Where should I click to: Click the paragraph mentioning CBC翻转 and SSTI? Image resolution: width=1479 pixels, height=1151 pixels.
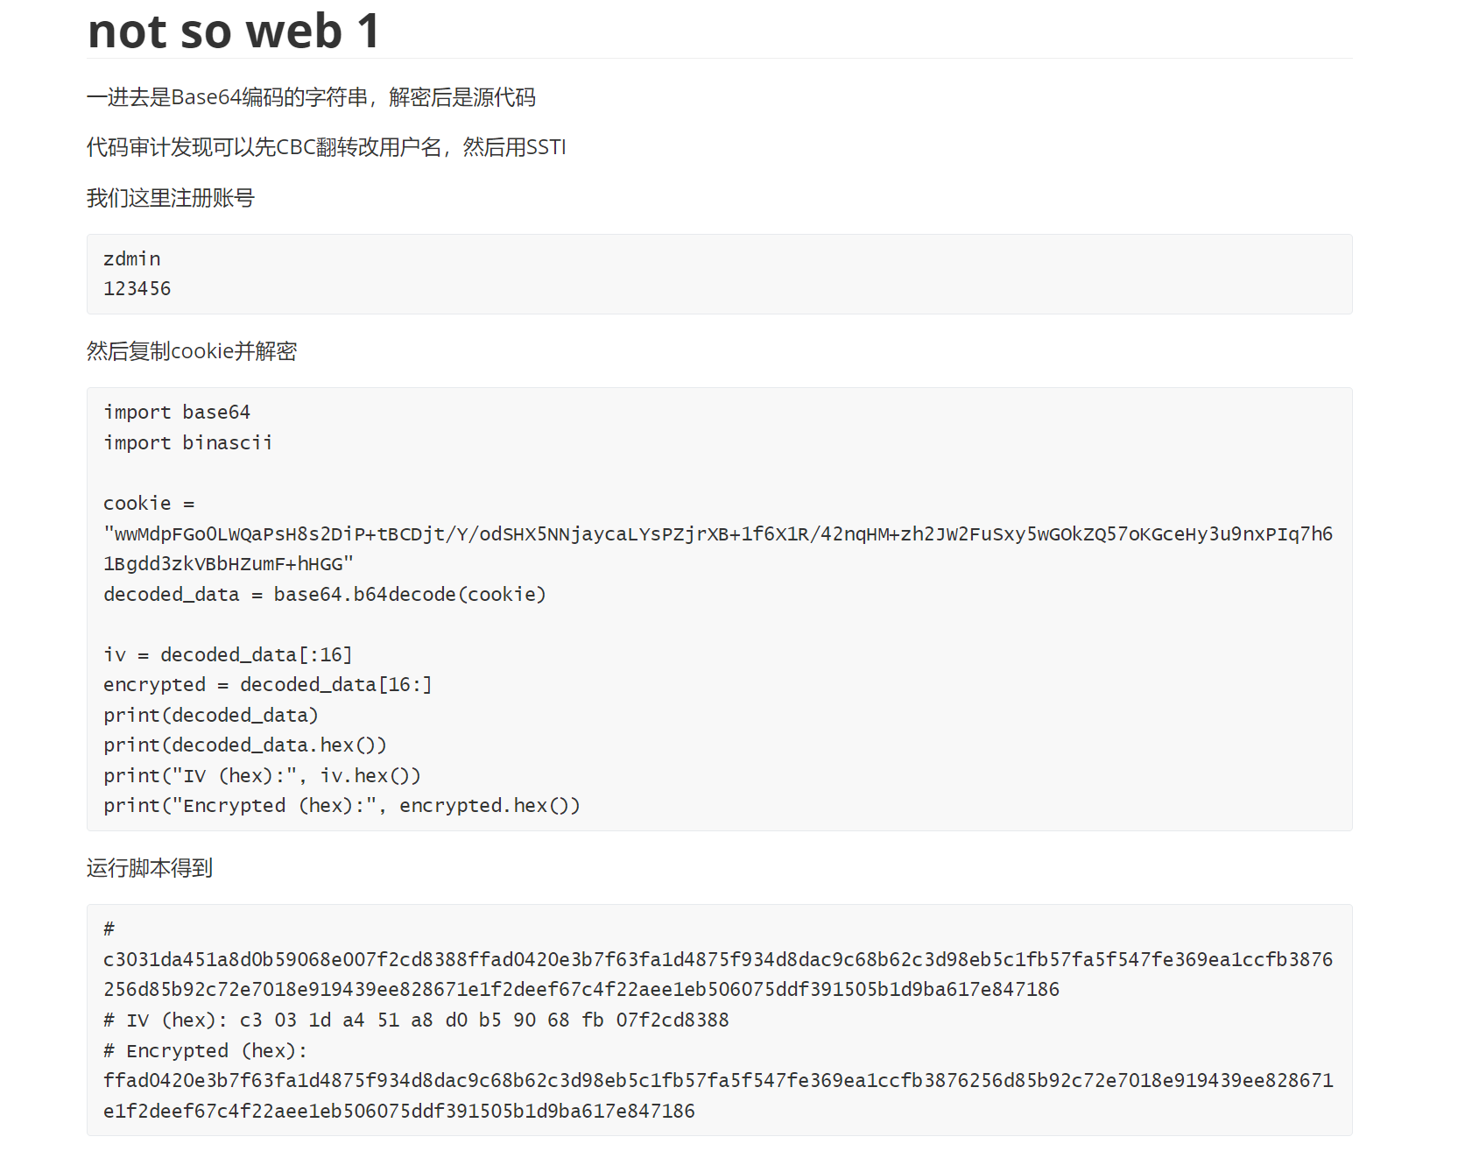(327, 147)
